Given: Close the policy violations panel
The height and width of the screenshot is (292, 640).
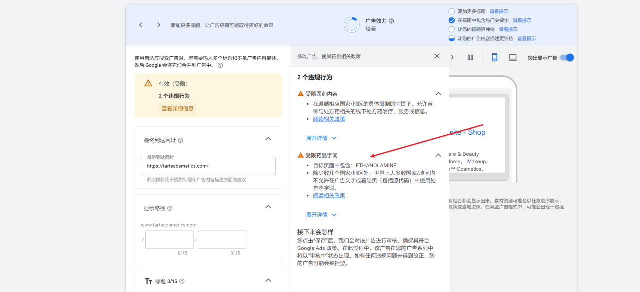Looking at the screenshot, I should coord(437,56).
